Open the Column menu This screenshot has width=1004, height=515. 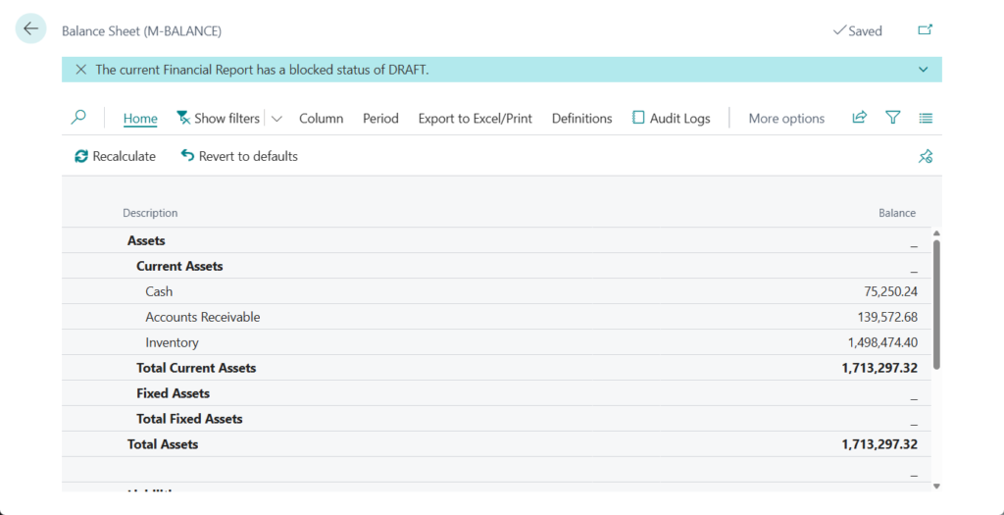[x=321, y=119]
